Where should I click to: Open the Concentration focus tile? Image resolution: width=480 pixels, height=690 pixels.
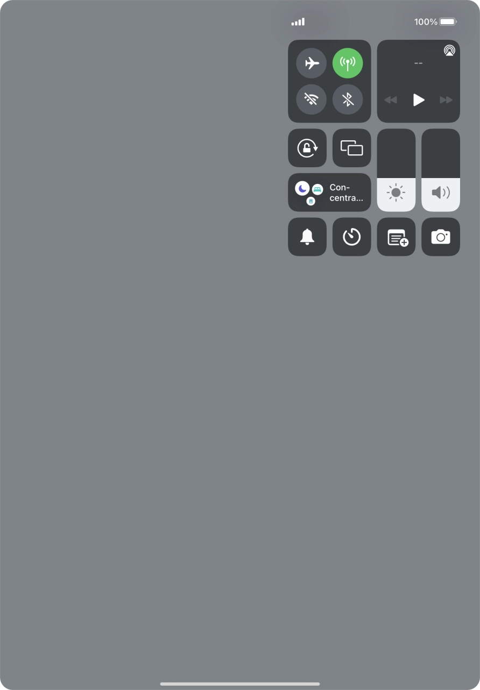point(329,193)
